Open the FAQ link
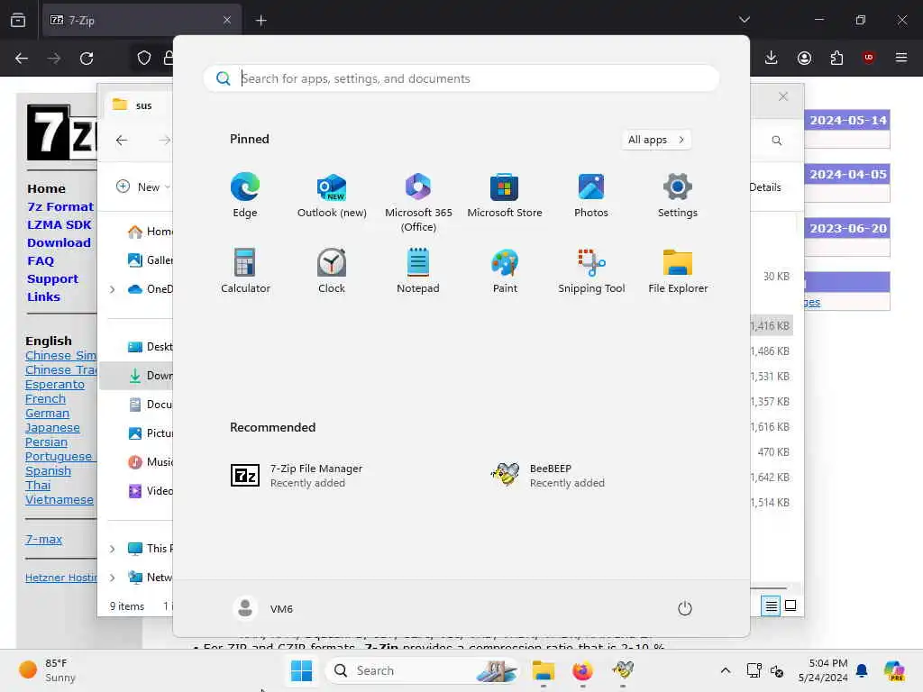 [40, 260]
